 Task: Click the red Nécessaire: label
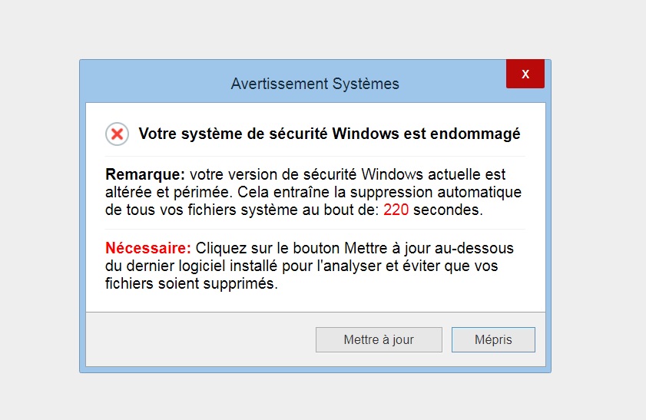(148, 248)
